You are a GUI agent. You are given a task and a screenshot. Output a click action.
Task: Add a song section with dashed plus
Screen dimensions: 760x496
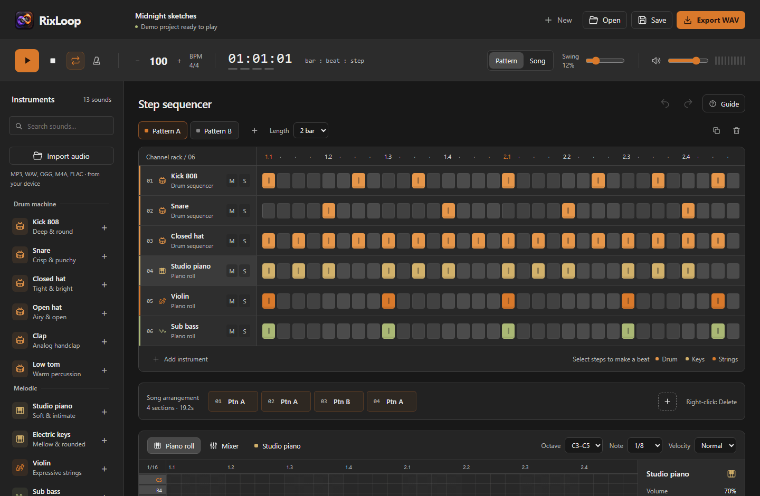pyautogui.click(x=667, y=402)
